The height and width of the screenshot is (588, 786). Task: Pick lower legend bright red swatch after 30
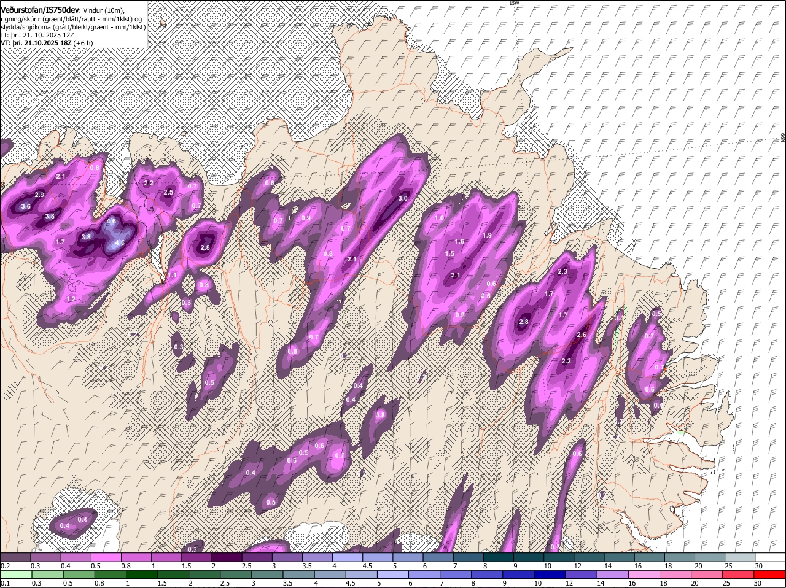click(770, 574)
